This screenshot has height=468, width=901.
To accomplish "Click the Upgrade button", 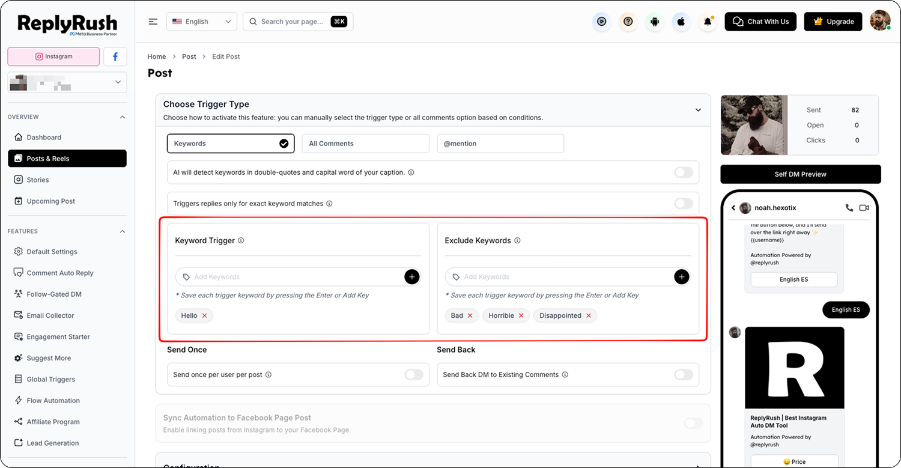I will (x=833, y=22).
